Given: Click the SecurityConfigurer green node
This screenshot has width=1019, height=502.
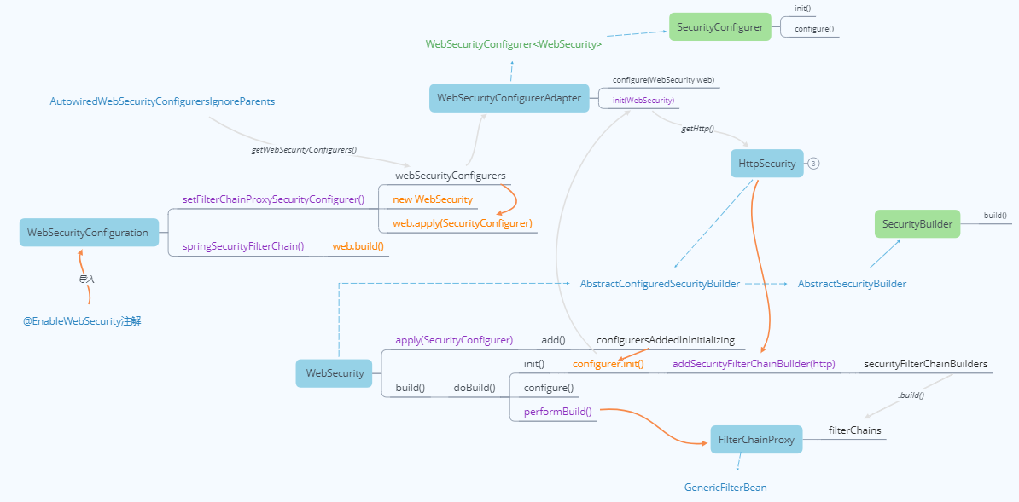Looking at the screenshot, I should 719,26.
